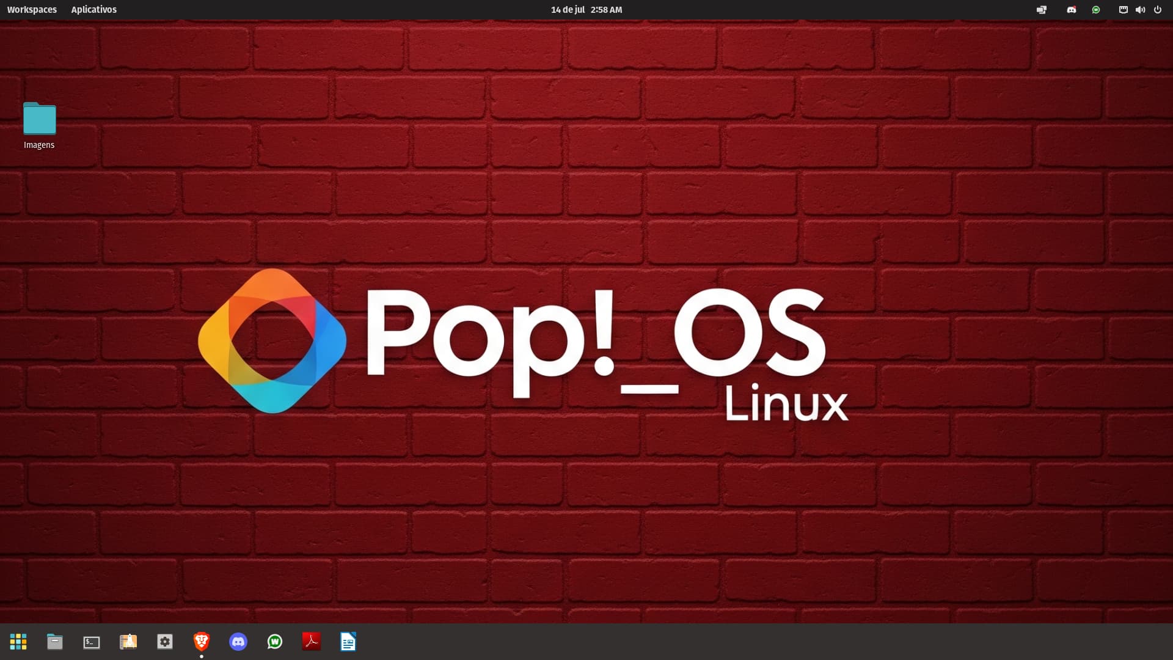This screenshot has height=660, width=1173.
Task: Open Settings gear in dock
Action: coord(165,642)
